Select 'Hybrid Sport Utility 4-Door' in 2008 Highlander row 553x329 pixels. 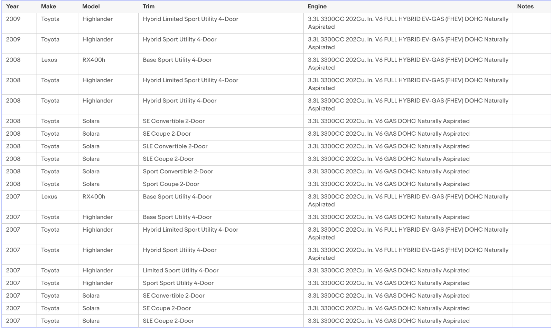pyautogui.click(x=180, y=100)
